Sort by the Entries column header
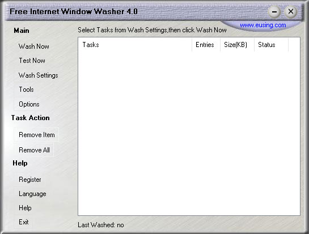The height and width of the screenshot is (234, 309). tap(206, 45)
